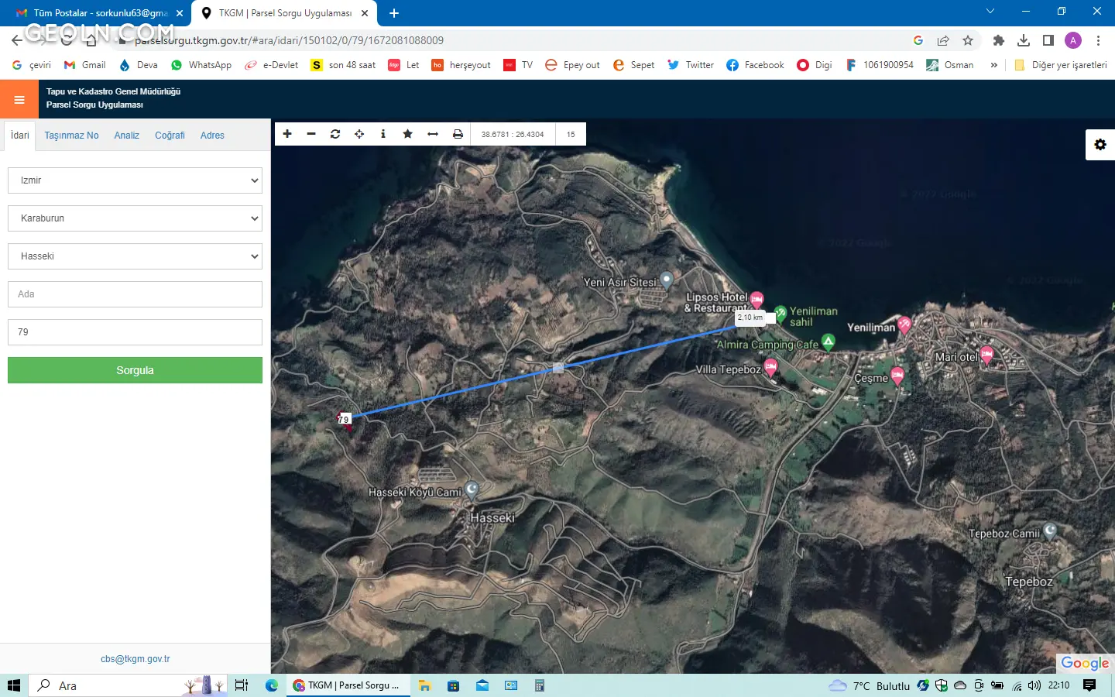This screenshot has width=1115, height=697.
Task: Print the map using printer icon
Action: 458,134
